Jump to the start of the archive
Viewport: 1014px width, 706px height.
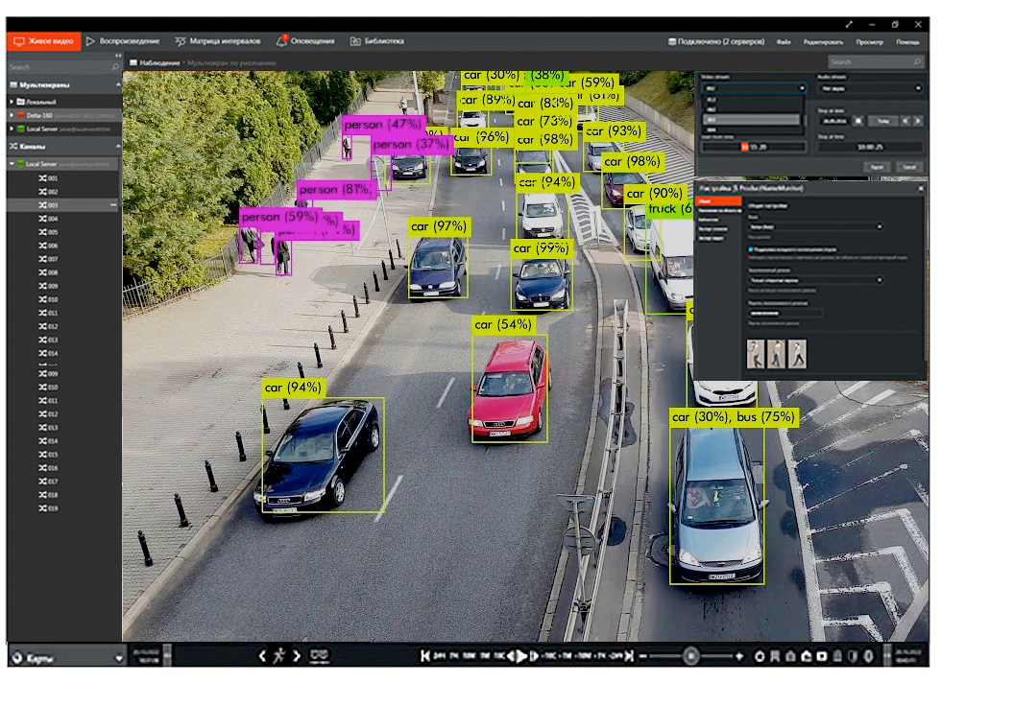[x=424, y=656]
